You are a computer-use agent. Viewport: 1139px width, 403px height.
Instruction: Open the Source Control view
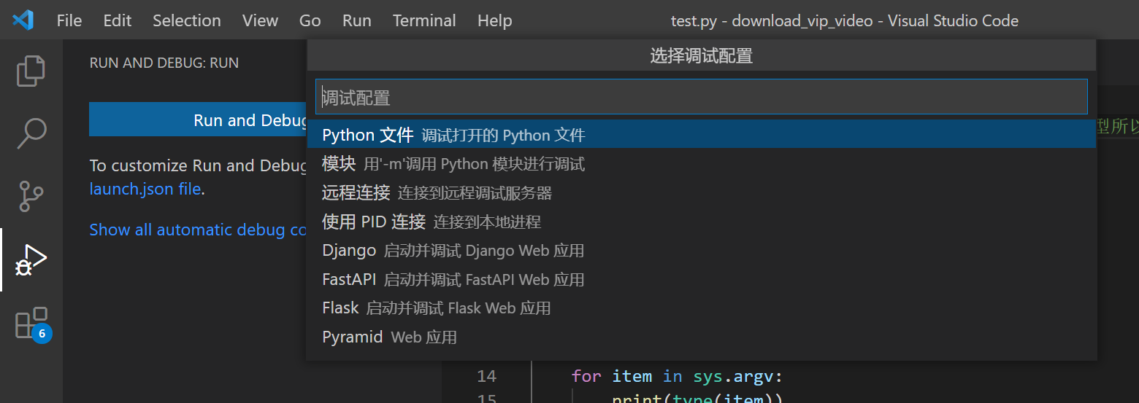coord(31,196)
